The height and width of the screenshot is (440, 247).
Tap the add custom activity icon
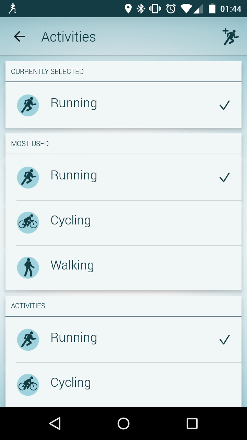click(230, 37)
